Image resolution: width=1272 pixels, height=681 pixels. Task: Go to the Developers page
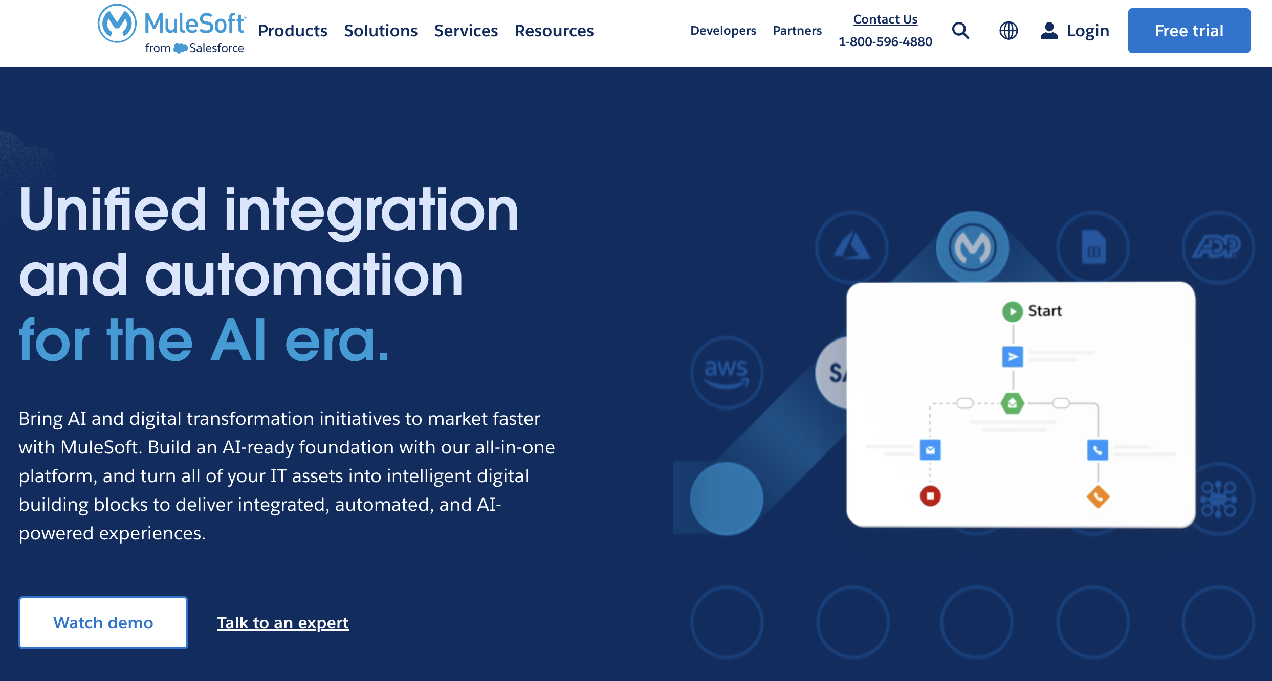click(x=723, y=31)
